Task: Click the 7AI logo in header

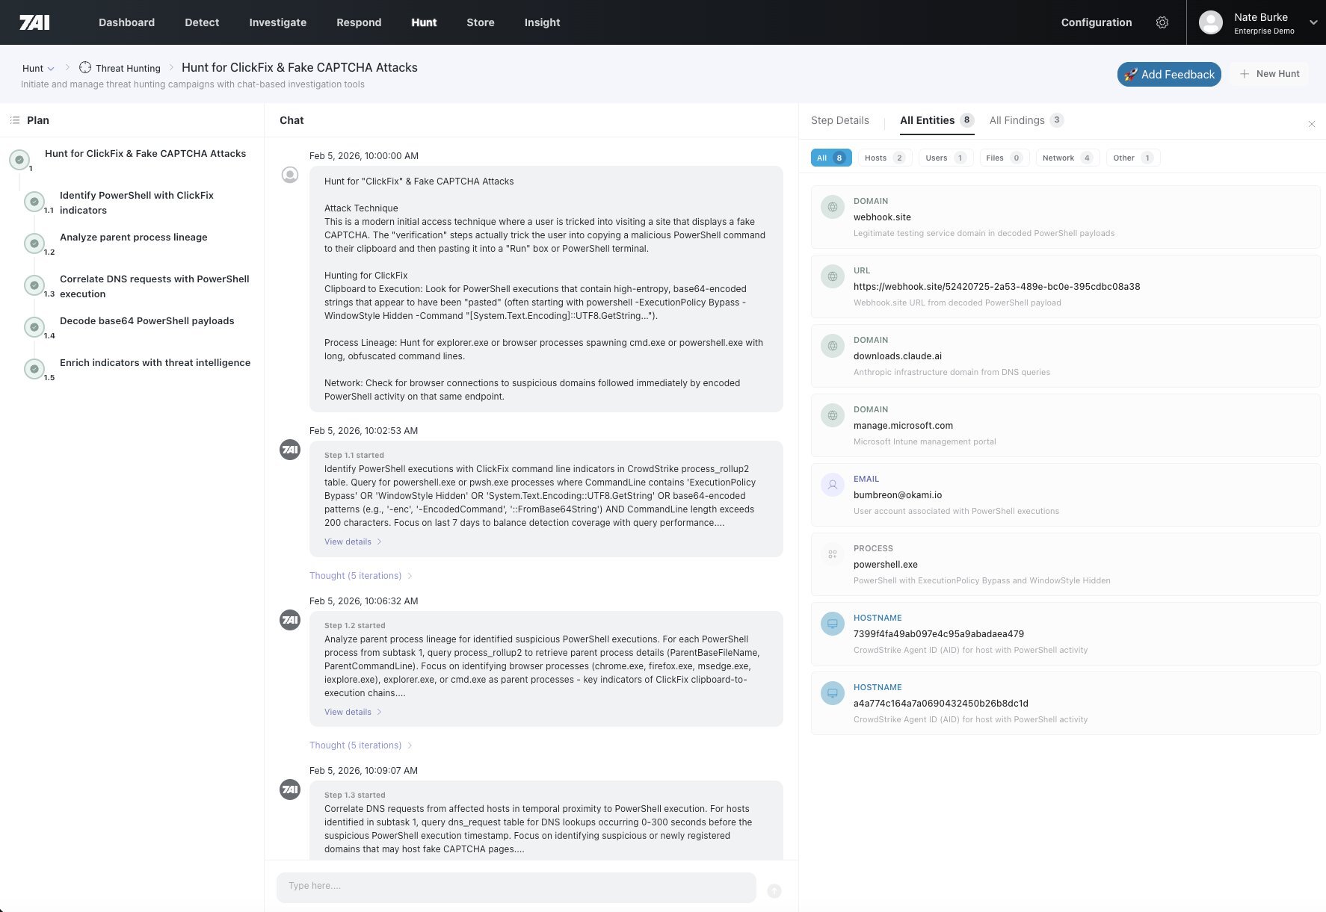Action: point(34,22)
